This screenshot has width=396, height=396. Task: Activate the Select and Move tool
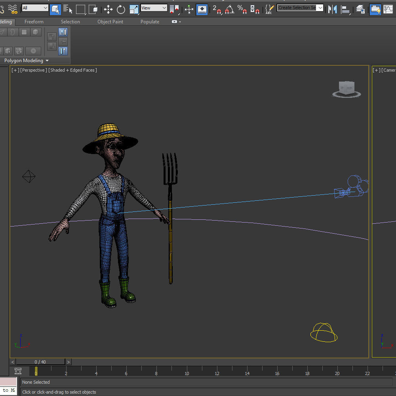(x=108, y=10)
